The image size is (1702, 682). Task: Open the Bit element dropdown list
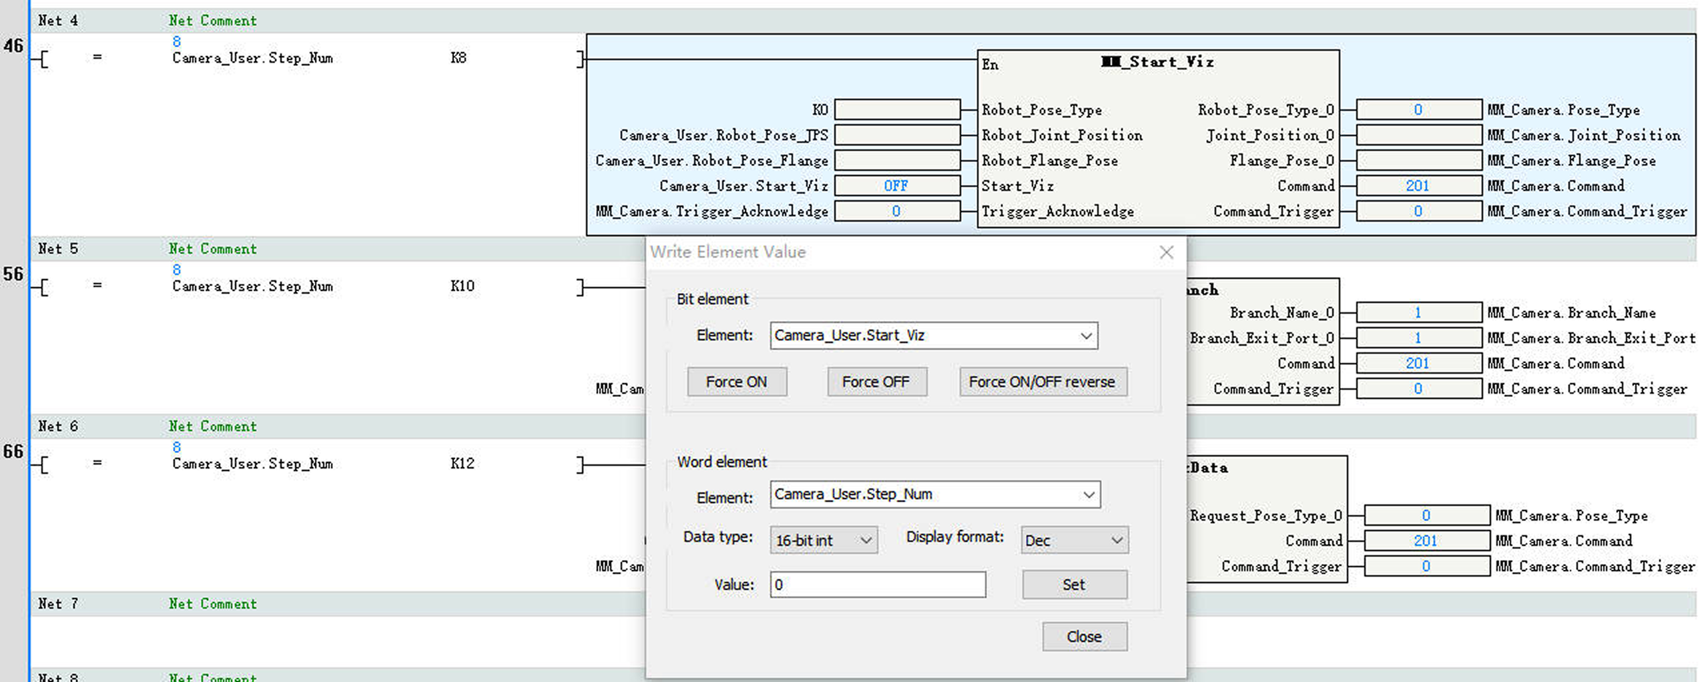(x=1086, y=336)
